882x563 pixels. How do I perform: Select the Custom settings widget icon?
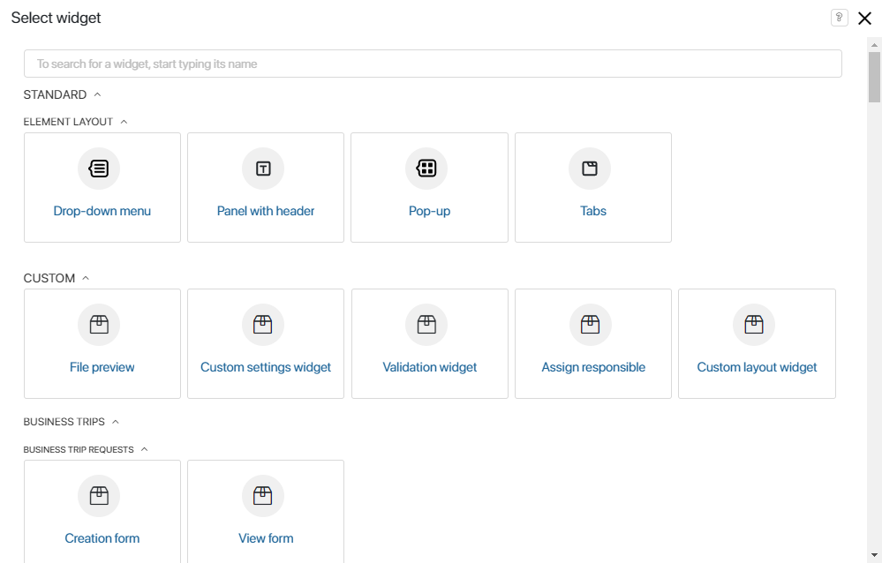click(x=263, y=325)
